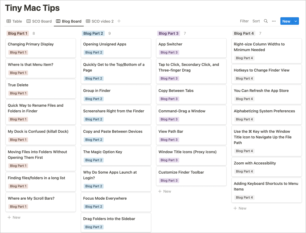Add new card under Blog Part 1
Screen dimensions: 306x233
(x=14, y=217)
